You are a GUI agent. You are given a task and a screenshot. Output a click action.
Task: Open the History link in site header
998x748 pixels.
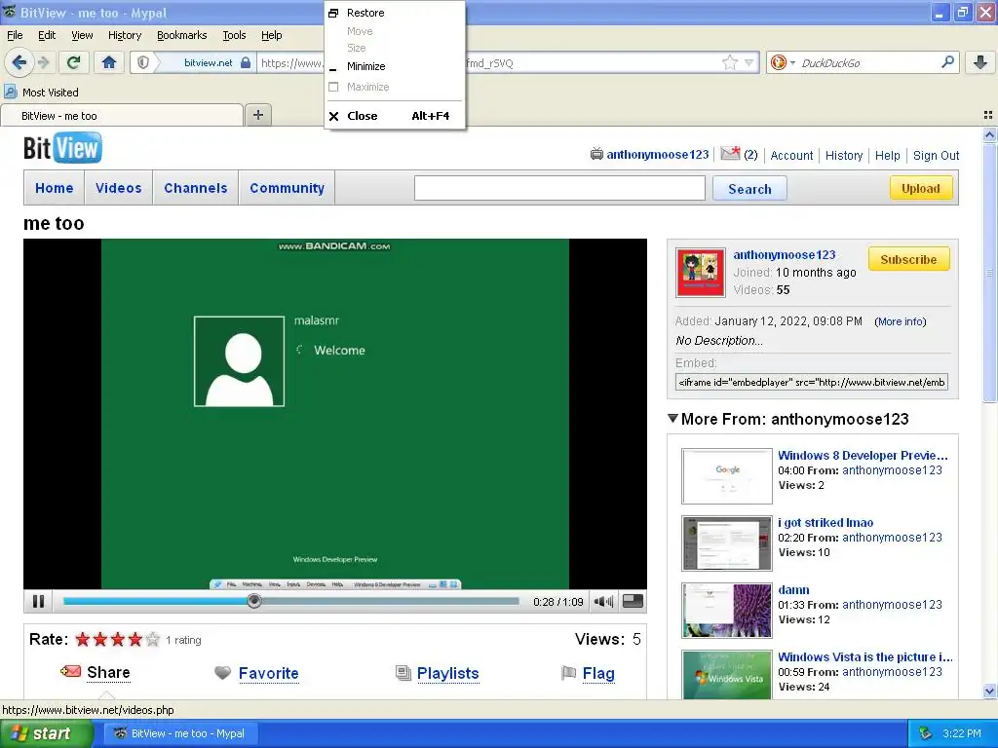point(844,155)
